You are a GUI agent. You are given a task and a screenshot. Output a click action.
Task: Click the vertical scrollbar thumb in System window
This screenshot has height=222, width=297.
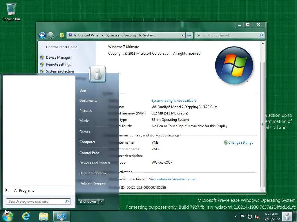(x=262, y=124)
